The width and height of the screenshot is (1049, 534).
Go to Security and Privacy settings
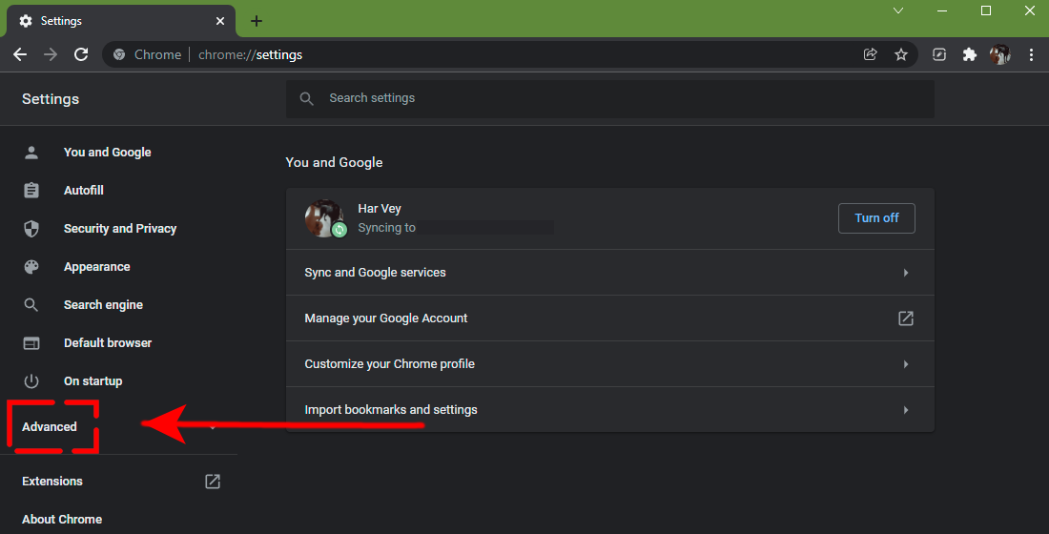[x=119, y=229]
